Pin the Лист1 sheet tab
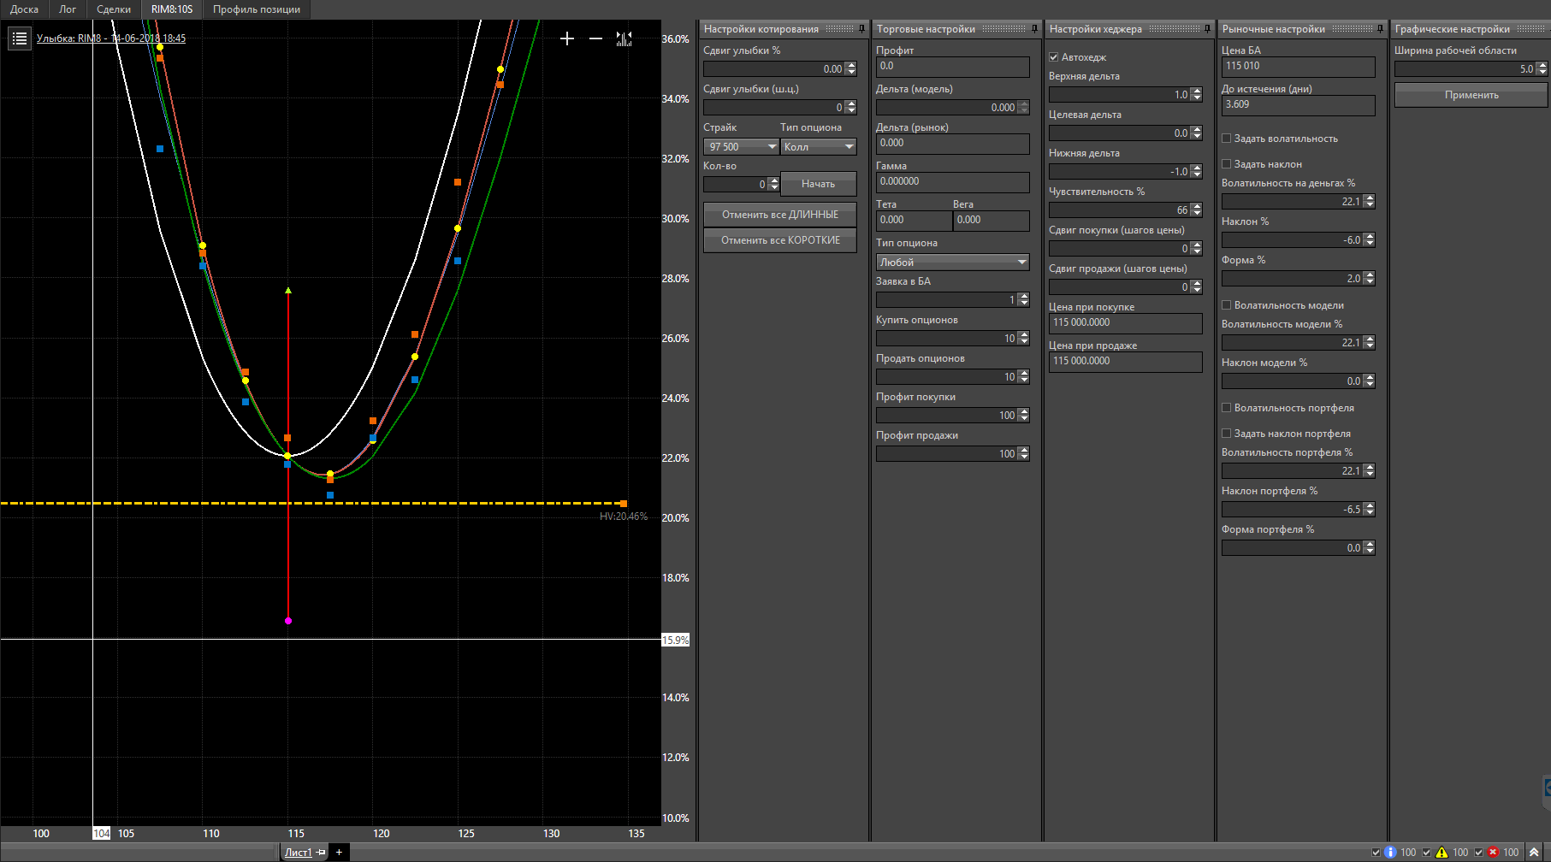Screen dimensions: 1551x862 [x=321, y=853]
